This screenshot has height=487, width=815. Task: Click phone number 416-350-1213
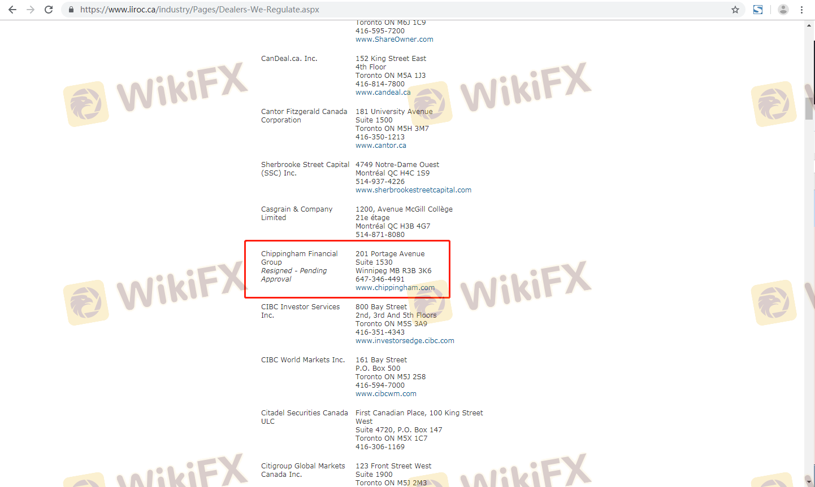point(380,137)
